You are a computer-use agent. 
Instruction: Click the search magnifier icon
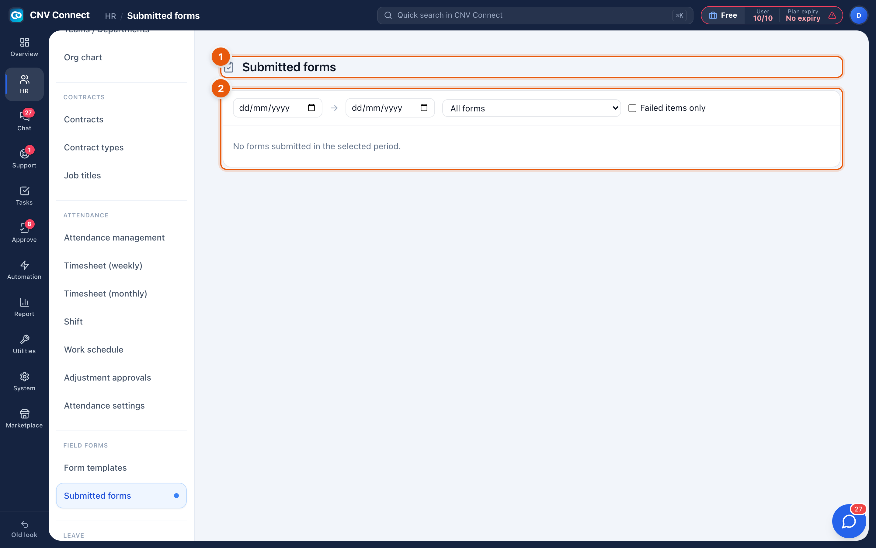tap(388, 15)
